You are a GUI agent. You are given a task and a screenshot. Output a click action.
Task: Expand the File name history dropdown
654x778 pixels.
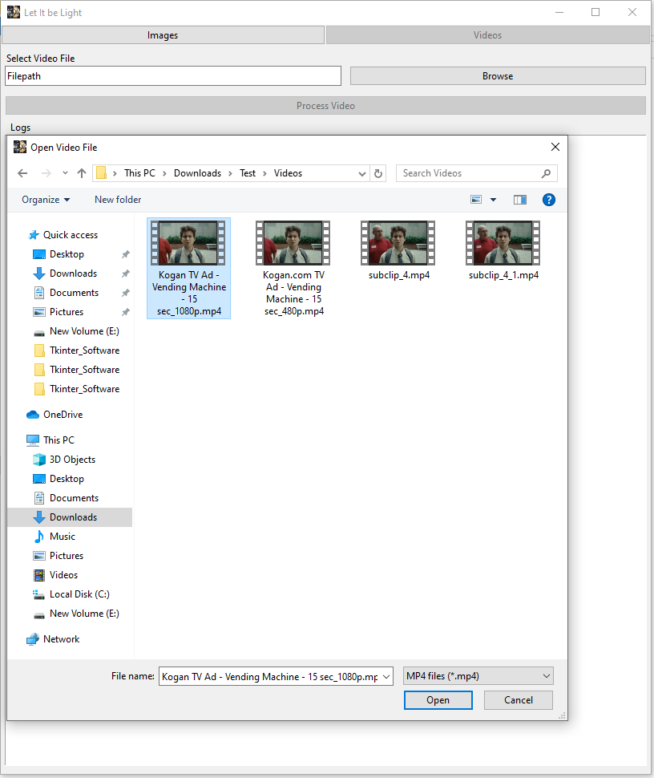386,677
